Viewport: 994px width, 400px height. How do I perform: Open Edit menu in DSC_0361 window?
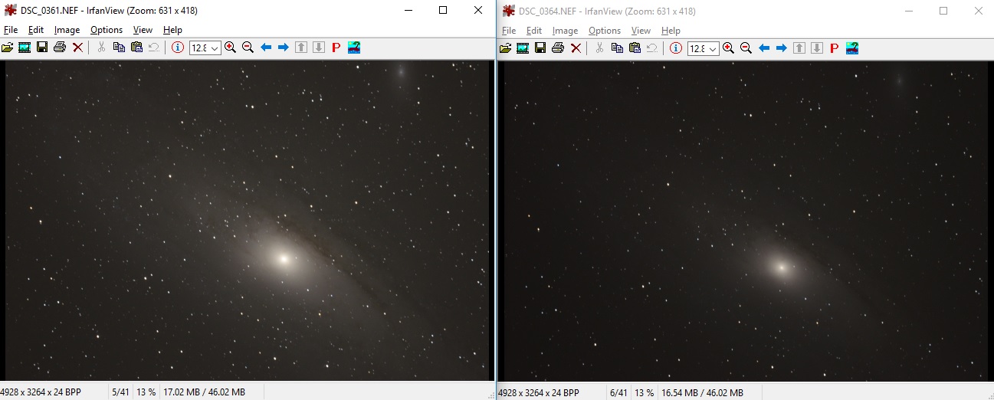click(x=36, y=30)
